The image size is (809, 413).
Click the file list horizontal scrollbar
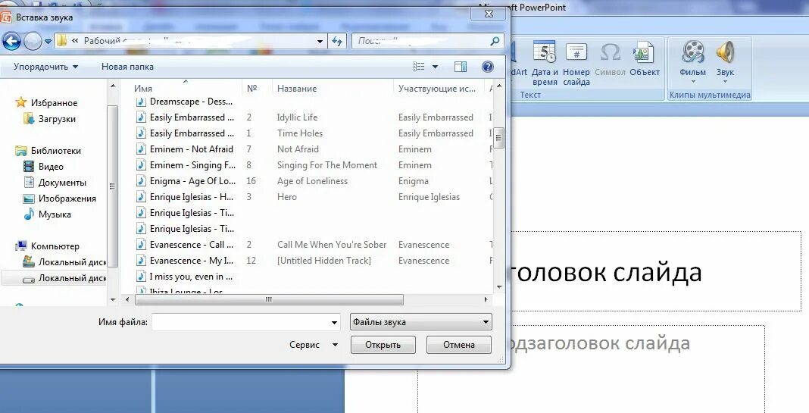point(269,299)
